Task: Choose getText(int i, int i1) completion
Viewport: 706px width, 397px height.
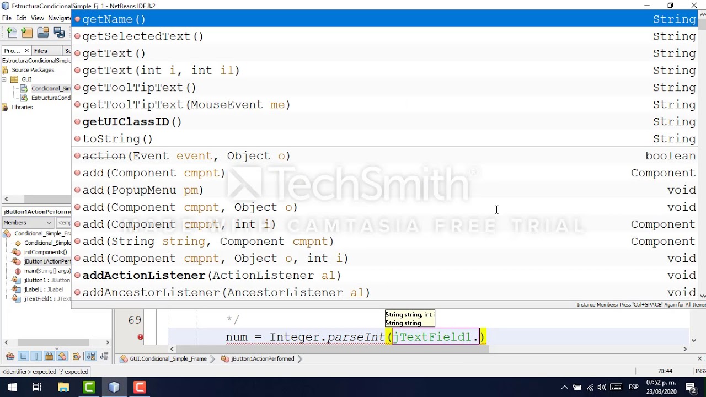Action: (x=384, y=71)
